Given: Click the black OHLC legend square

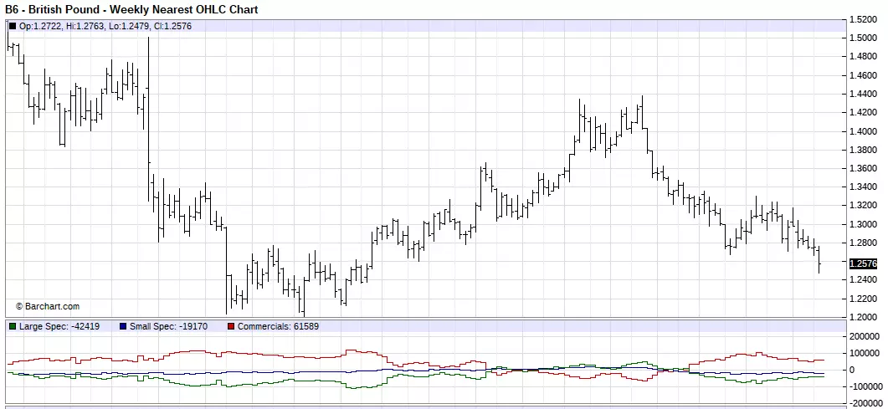Looking at the screenshot, I should coord(13,26).
